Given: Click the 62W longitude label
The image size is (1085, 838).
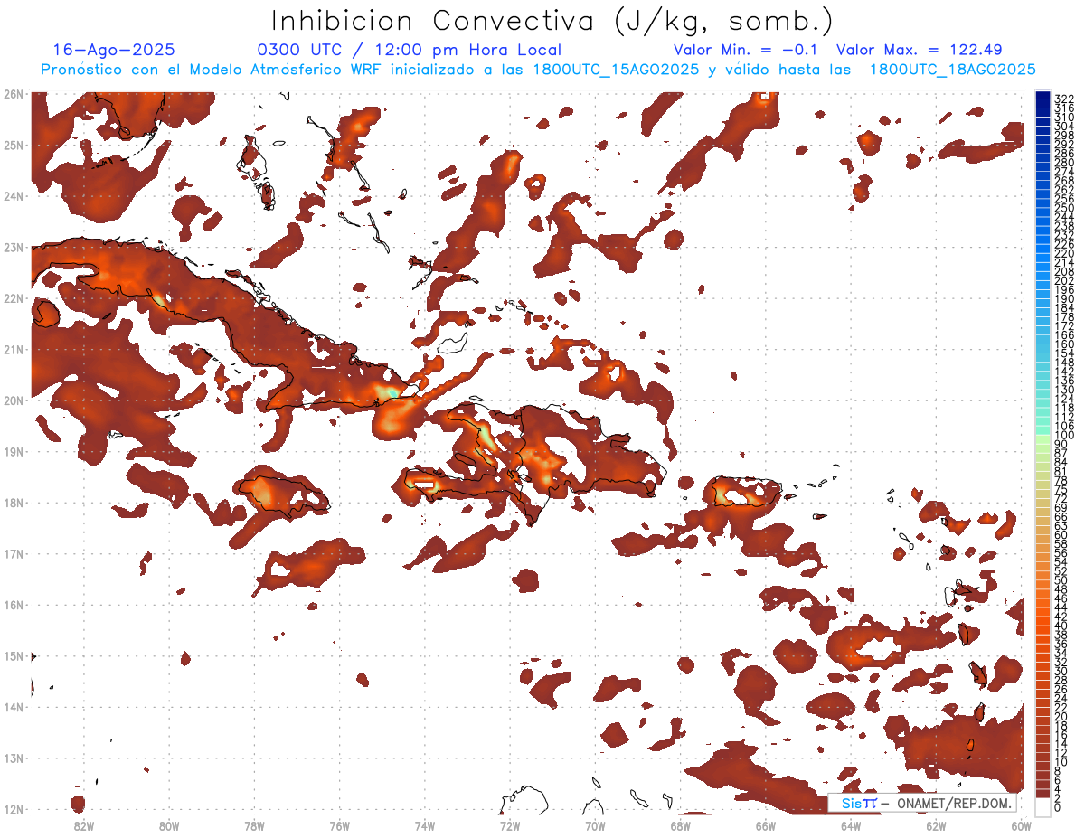Looking at the screenshot, I should [x=937, y=825].
